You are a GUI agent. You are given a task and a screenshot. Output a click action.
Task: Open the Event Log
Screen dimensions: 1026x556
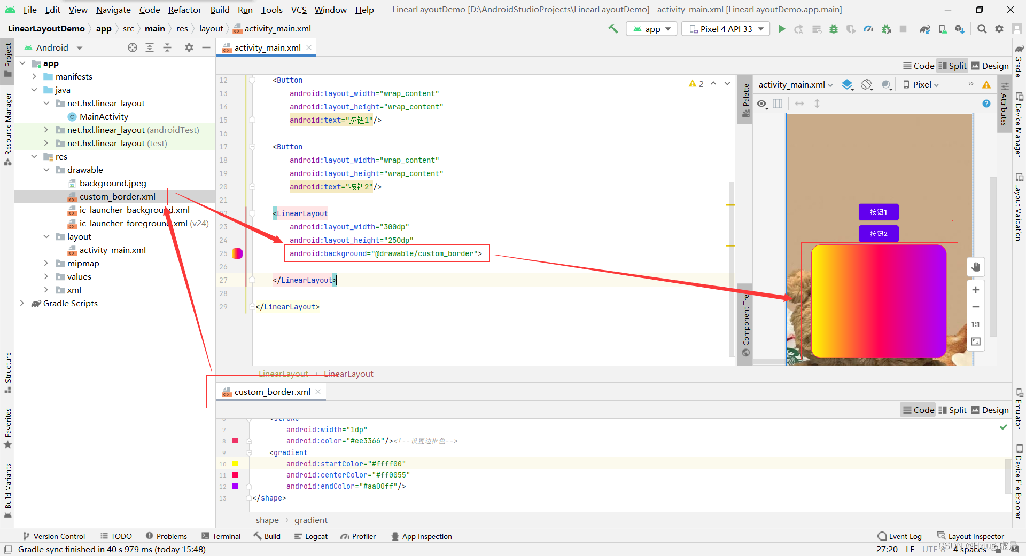899,536
